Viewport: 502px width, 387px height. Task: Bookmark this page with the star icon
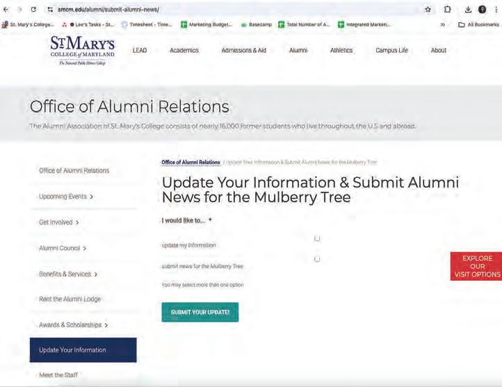pos(428,10)
